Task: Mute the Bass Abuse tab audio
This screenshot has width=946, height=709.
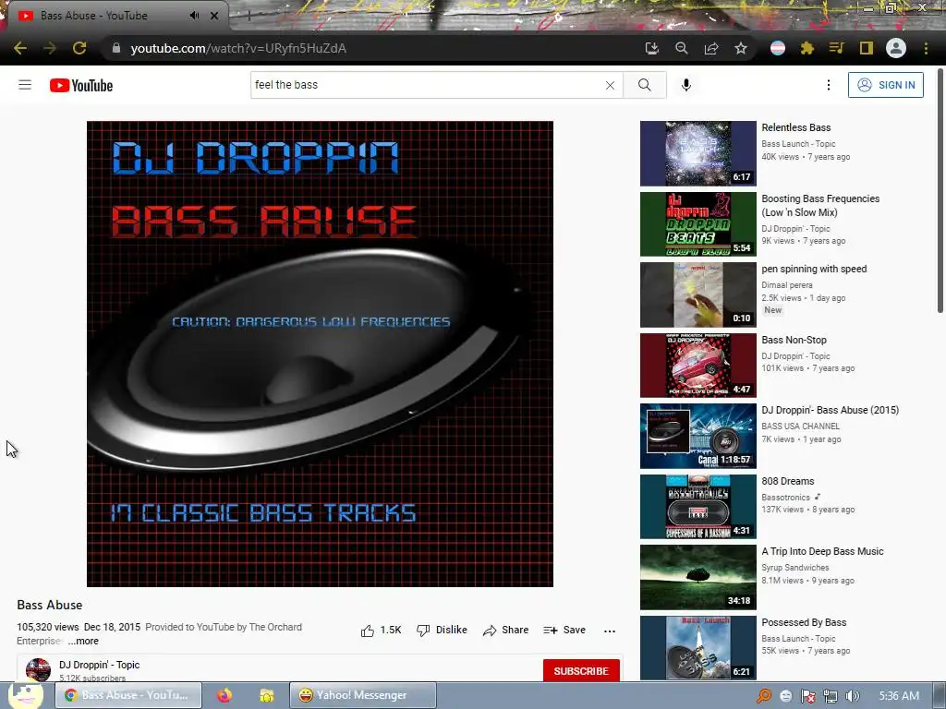Action: point(194,15)
